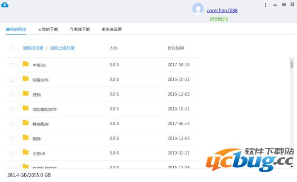
Task: Switch to the 我的网盘 tab
Action: (x=16, y=29)
